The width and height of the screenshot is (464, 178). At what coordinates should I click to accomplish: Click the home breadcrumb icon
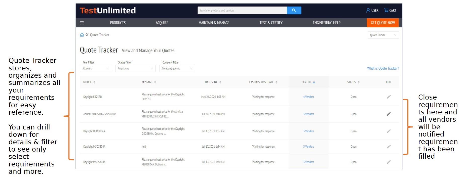(82, 35)
